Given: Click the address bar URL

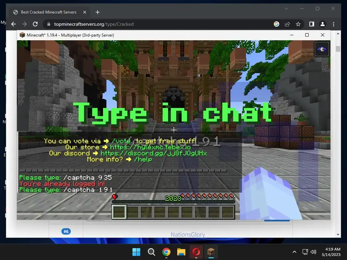Looking at the screenshot, I should pos(94,24).
